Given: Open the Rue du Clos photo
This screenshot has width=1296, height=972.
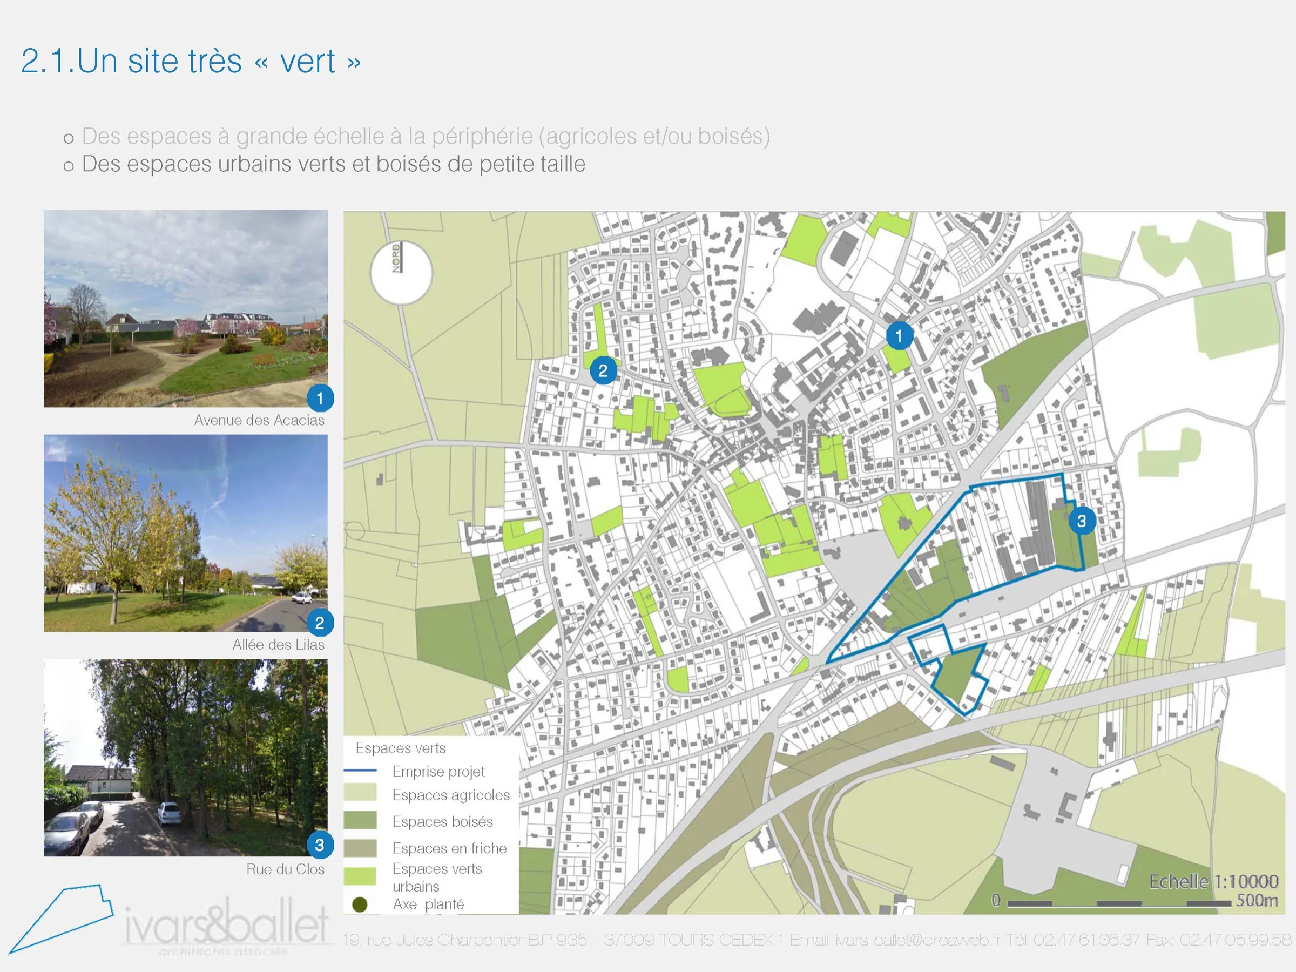Looking at the screenshot, I should tap(186, 757).
